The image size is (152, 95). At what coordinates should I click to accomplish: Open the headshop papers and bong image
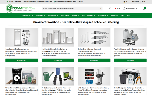pos(94,76)
